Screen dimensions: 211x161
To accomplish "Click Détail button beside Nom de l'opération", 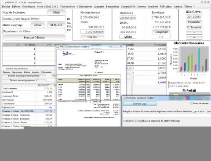I will click(56, 13).
